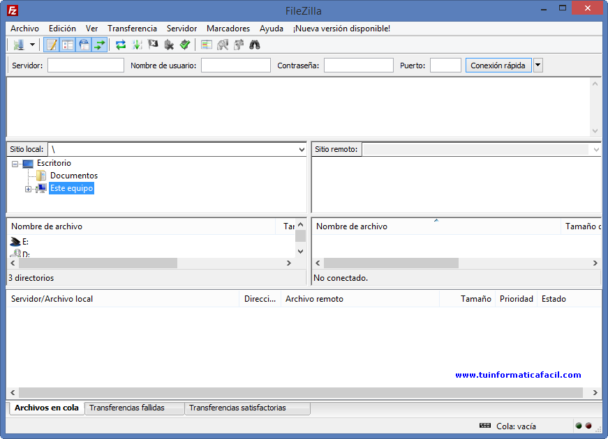Click the Este equipo computer icon
Screen dimensions: 608x439
coord(41,189)
